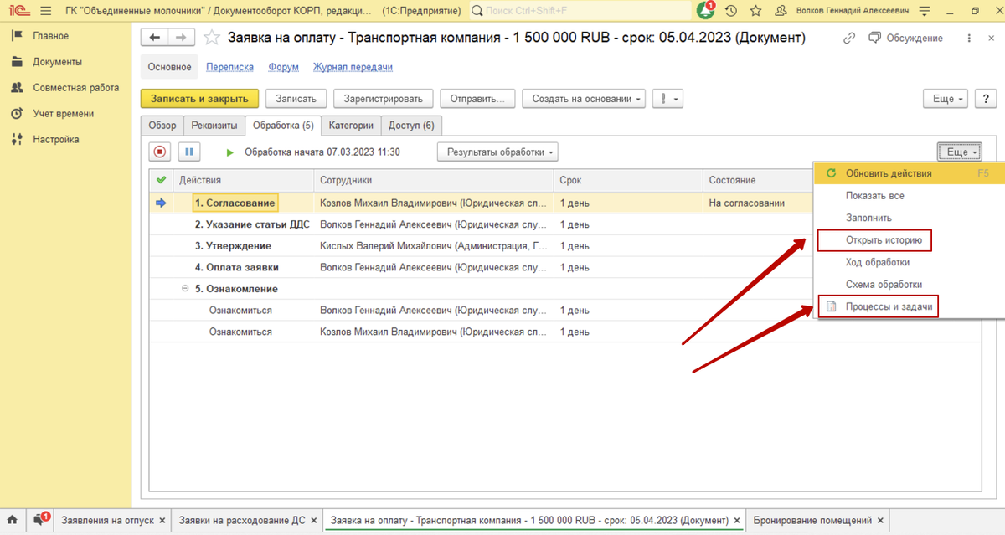The height and width of the screenshot is (535, 1005).
Task: Click the favorites star in top bar
Action: (x=756, y=11)
